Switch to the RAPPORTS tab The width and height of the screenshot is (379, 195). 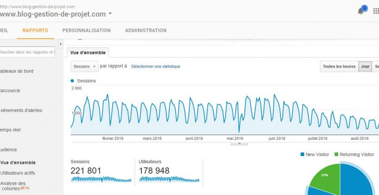[x=35, y=31]
